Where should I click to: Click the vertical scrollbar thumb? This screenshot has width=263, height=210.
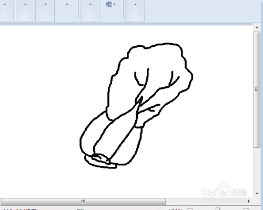pos(257,89)
